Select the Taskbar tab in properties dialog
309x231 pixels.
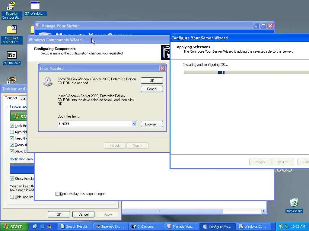click(x=11, y=98)
